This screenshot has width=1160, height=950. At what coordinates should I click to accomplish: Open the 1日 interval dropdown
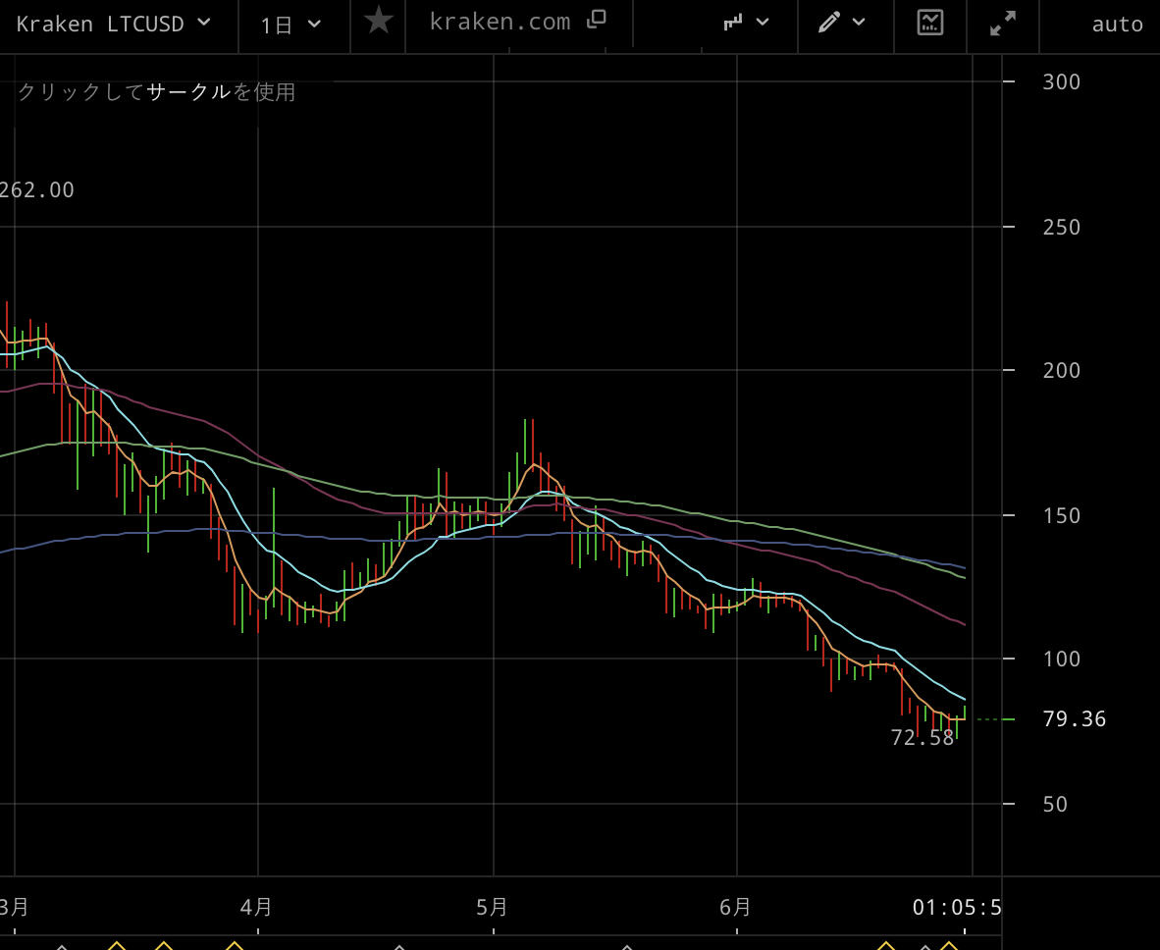click(x=290, y=26)
